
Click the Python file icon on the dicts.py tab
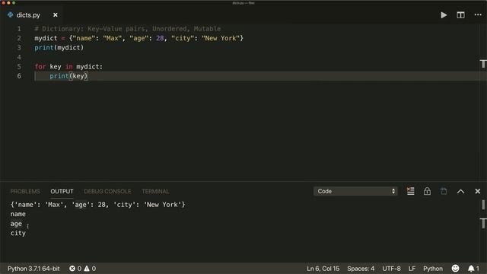pos(10,14)
